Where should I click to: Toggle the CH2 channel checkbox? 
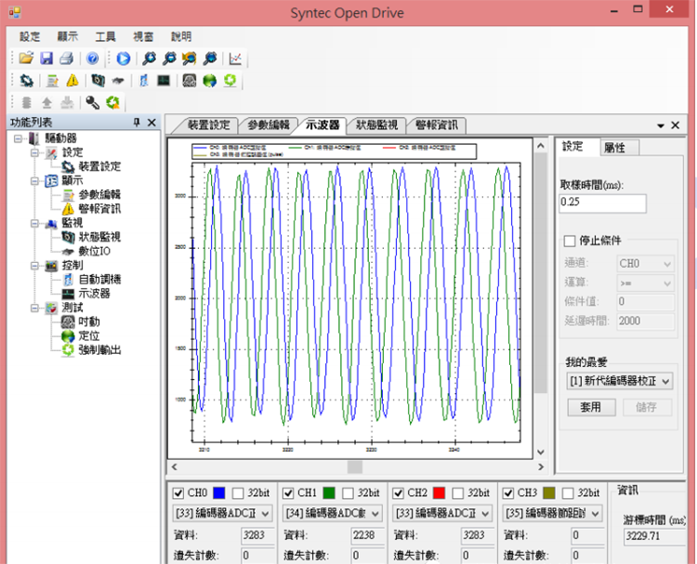coord(399,492)
